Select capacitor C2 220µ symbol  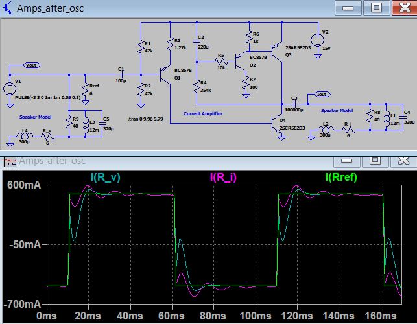click(x=197, y=41)
